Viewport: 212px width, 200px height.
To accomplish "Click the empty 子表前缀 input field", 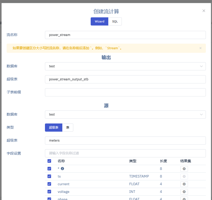I will pos(125,92).
